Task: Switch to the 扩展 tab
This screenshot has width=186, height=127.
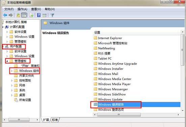Action: 46,120
